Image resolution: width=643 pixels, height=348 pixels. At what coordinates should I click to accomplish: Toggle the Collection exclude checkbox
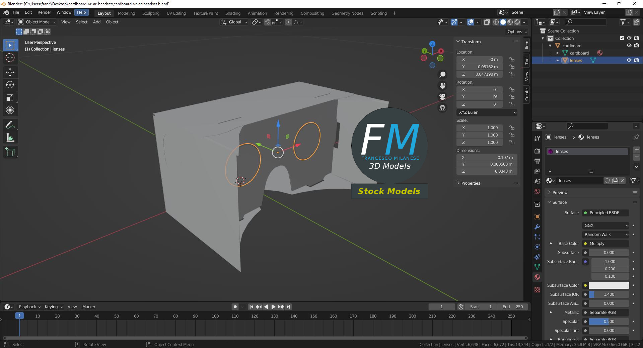622,38
